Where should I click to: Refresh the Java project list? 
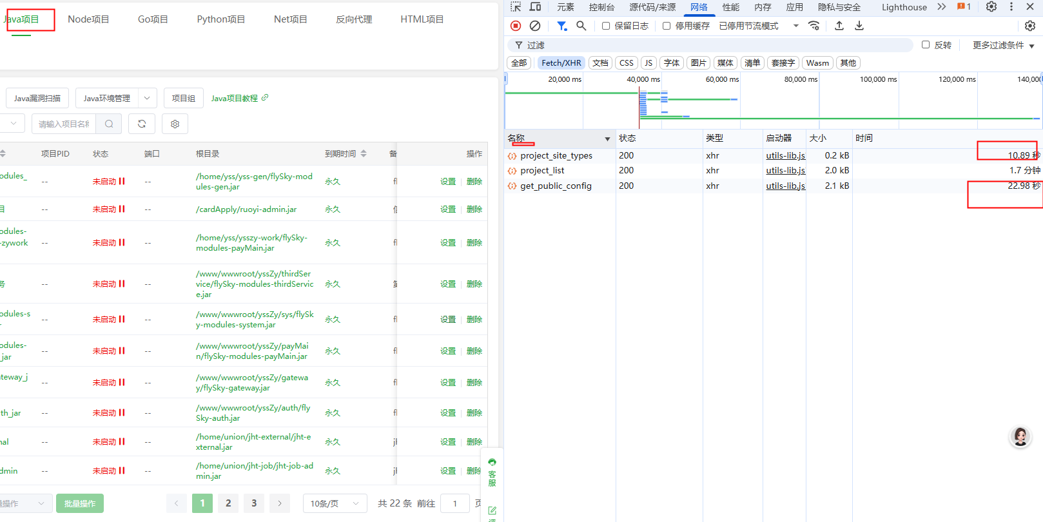pos(142,124)
